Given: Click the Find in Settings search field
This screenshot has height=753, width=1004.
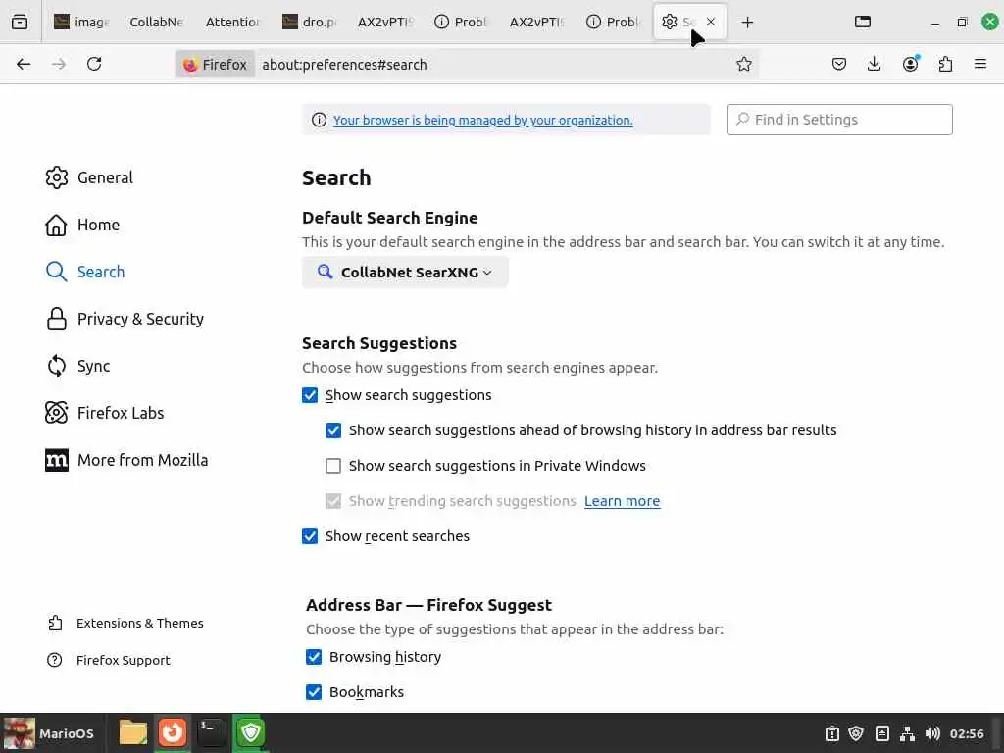Looking at the screenshot, I should pos(839,120).
